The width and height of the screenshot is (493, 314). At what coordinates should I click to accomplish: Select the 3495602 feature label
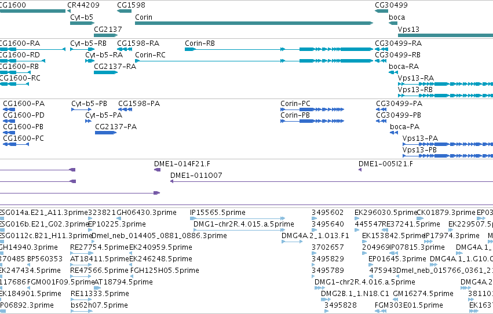[328, 213]
